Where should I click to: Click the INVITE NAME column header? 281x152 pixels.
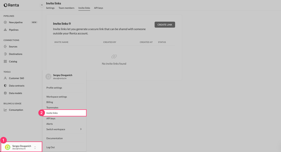(x=61, y=42)
